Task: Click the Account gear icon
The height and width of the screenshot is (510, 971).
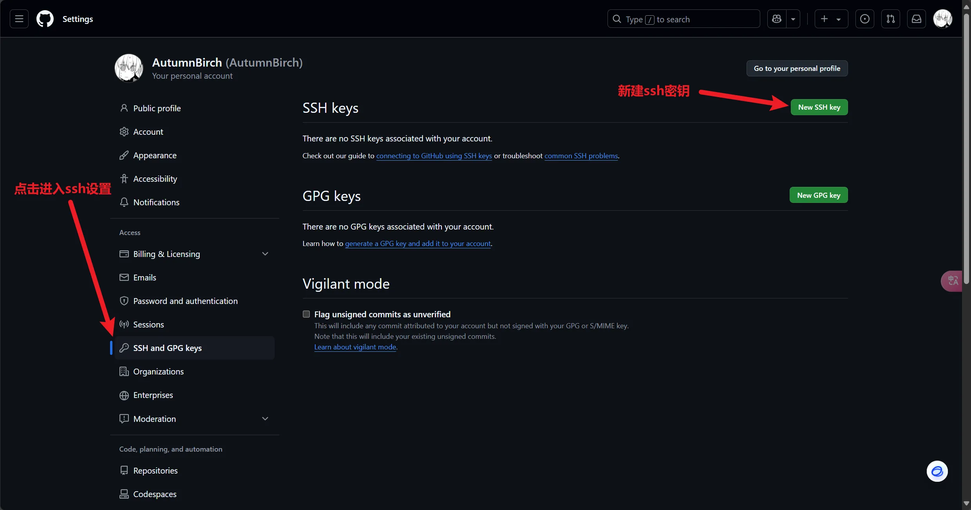Action: click(124, 132)
